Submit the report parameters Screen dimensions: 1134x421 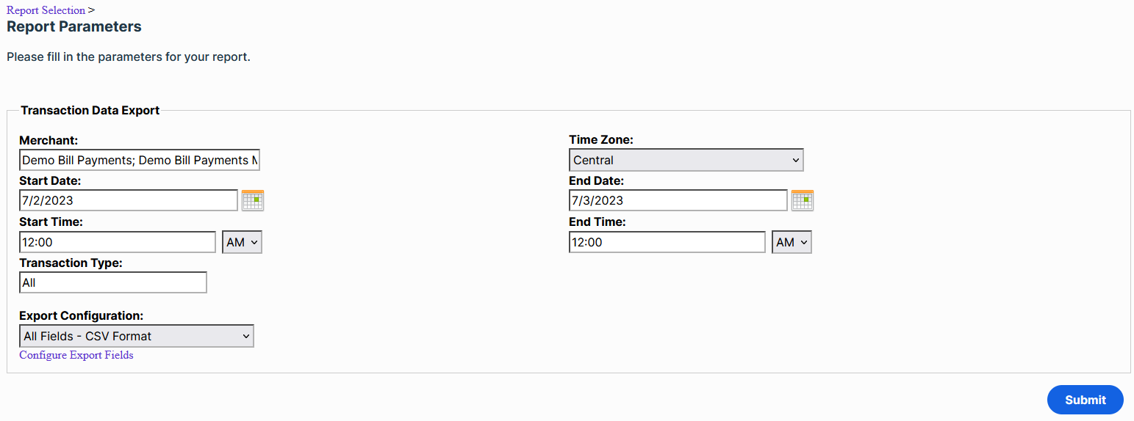click(1085, 400)
